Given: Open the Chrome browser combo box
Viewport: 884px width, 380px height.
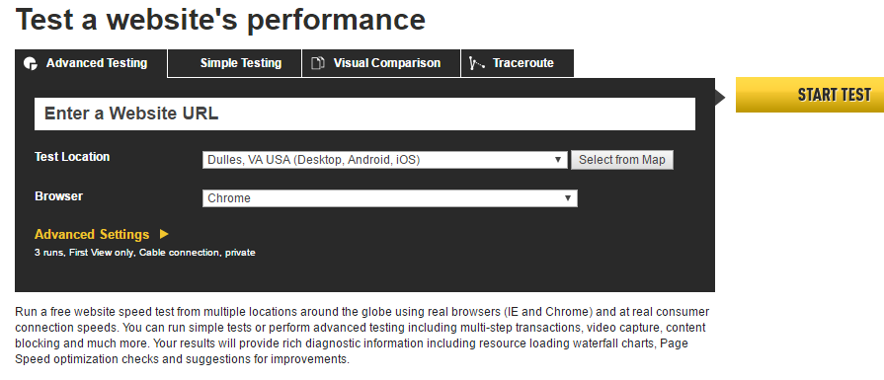Looking at the screenshot, I should [390, 198].
